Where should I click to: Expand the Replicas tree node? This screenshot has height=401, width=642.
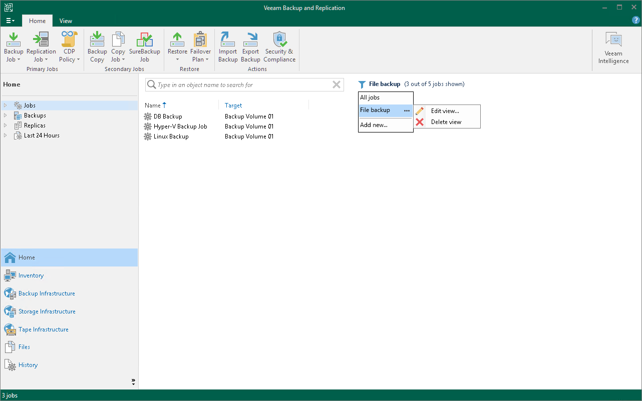[6, 125]
